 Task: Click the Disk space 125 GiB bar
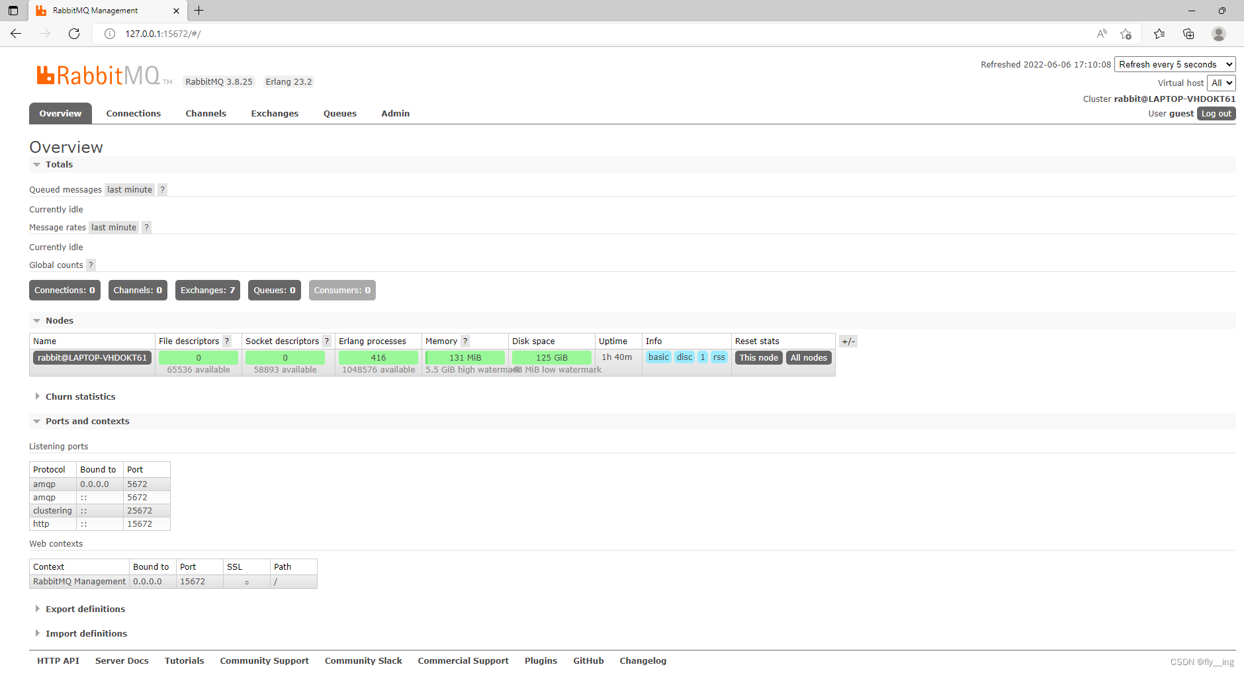point(552,358)
